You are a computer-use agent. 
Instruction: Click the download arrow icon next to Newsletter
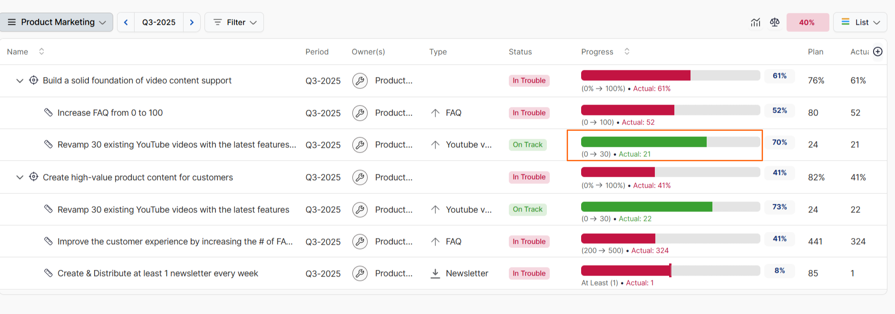(x=435, y=274)
